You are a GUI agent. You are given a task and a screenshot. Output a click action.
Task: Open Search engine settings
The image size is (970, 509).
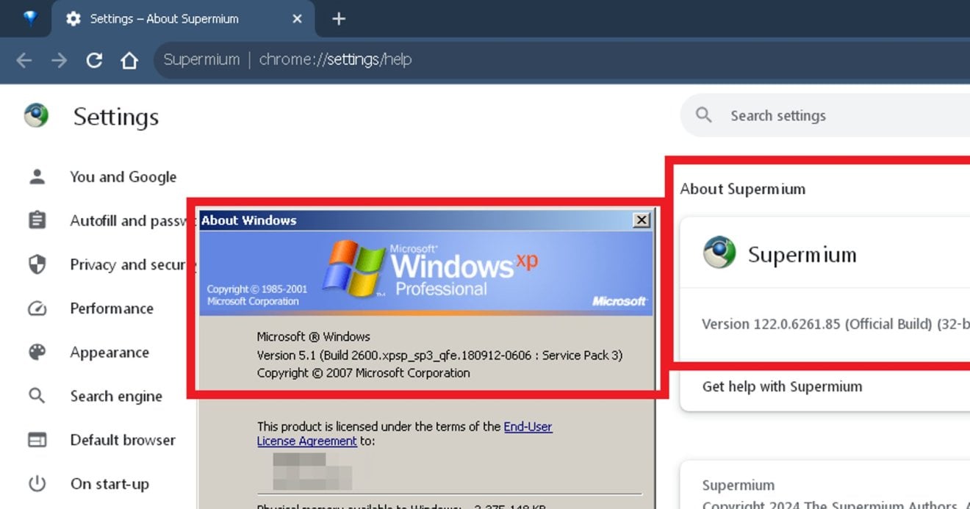pyautogui.click(x=116, y=397)
